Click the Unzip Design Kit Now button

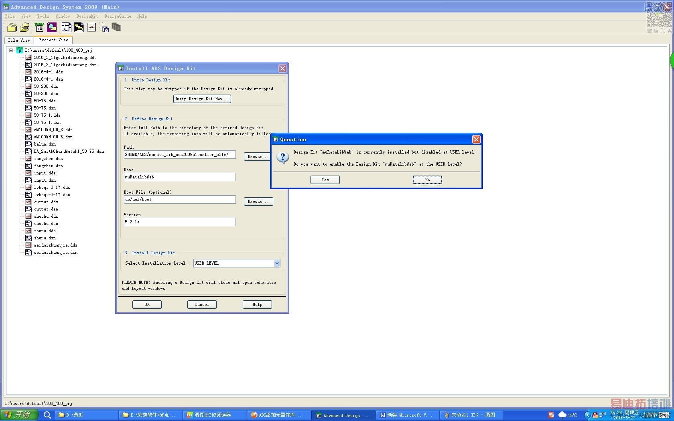(202, 99)
